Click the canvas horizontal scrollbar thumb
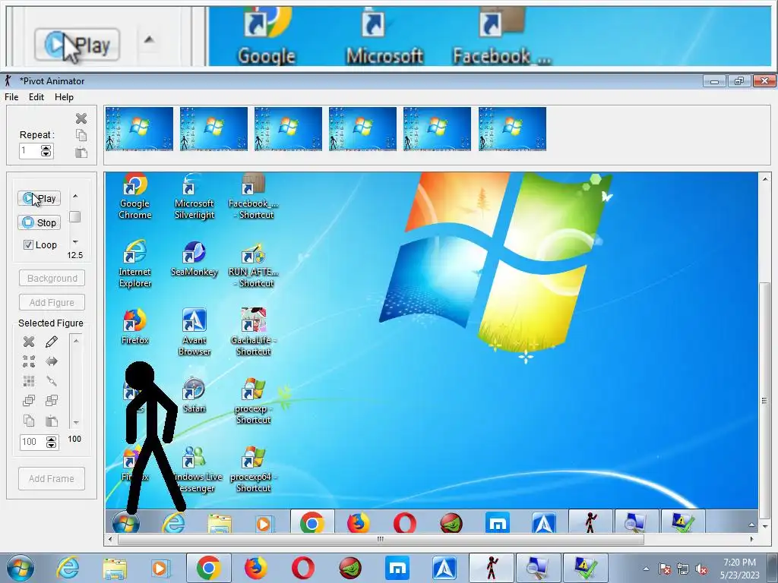Viewport: 778px width, 583px height. tap(380, 539)
